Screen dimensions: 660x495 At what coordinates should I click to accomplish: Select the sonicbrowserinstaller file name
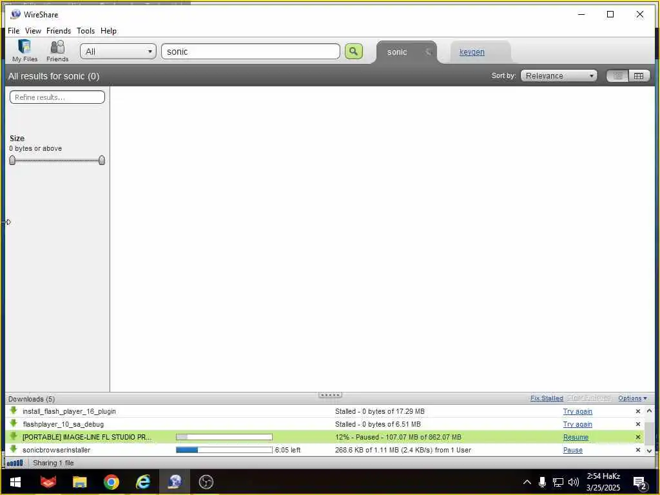(57, 450)
